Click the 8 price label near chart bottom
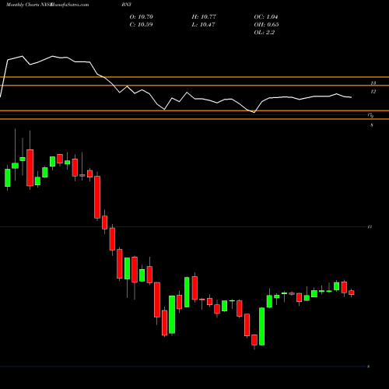This screenshot has width=389, height=389. [369, 366]
